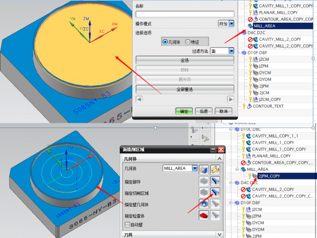Select JZPM in the lower navigator

pos(257,216)
